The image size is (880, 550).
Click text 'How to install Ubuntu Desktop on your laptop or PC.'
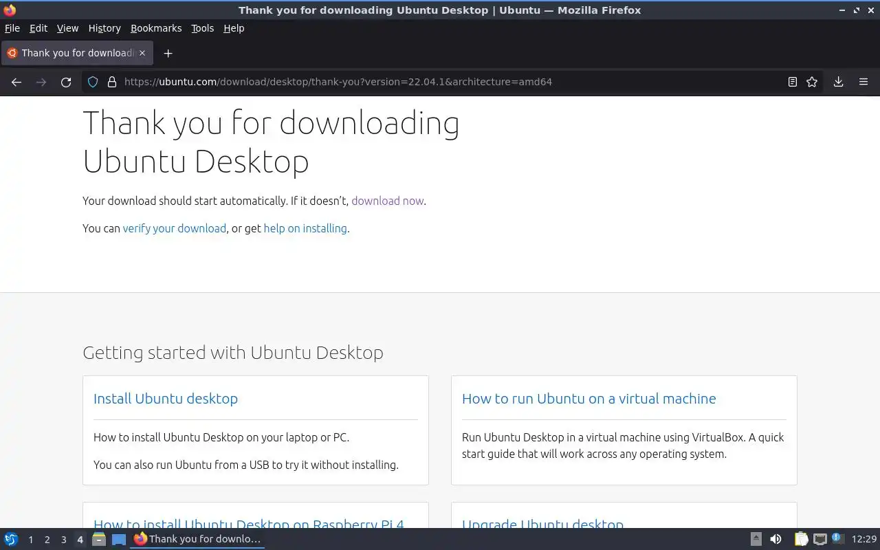click(221, 437)
